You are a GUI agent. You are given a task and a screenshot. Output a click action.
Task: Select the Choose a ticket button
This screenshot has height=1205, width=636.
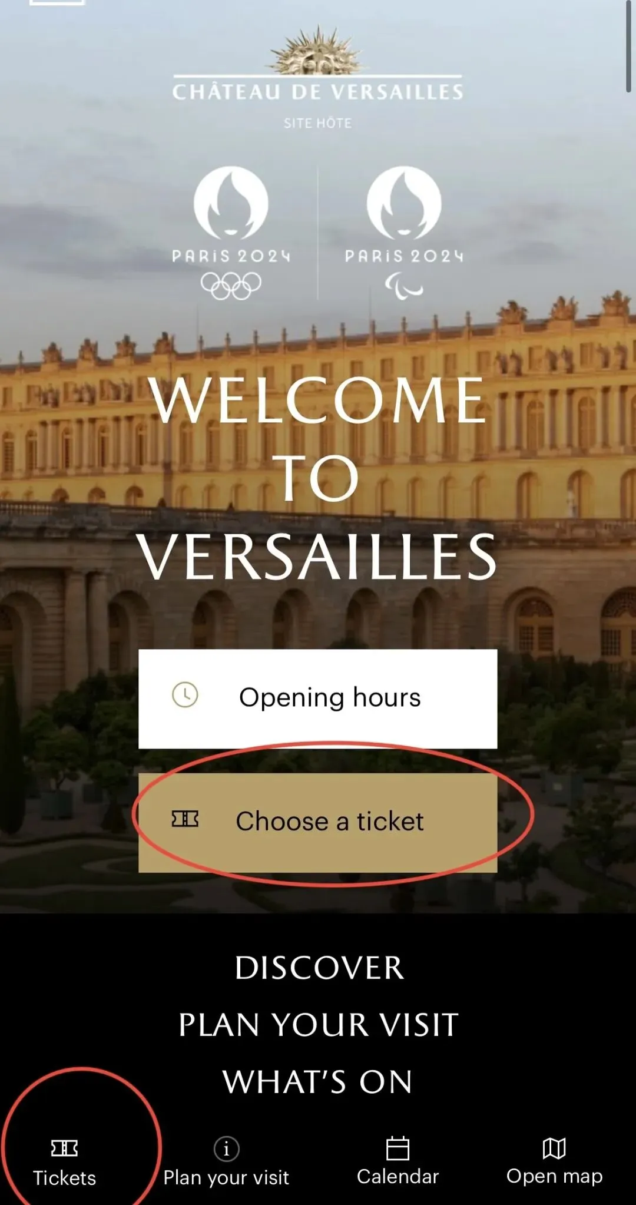click(x=317, y=822)
